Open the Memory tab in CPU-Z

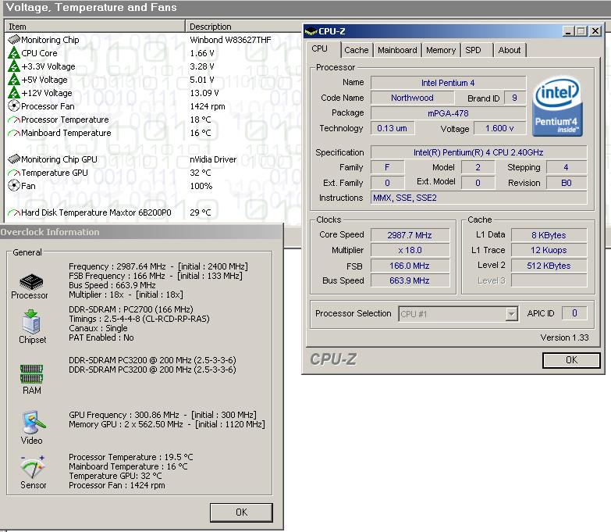pyautogui.click(x=441, y=50)
